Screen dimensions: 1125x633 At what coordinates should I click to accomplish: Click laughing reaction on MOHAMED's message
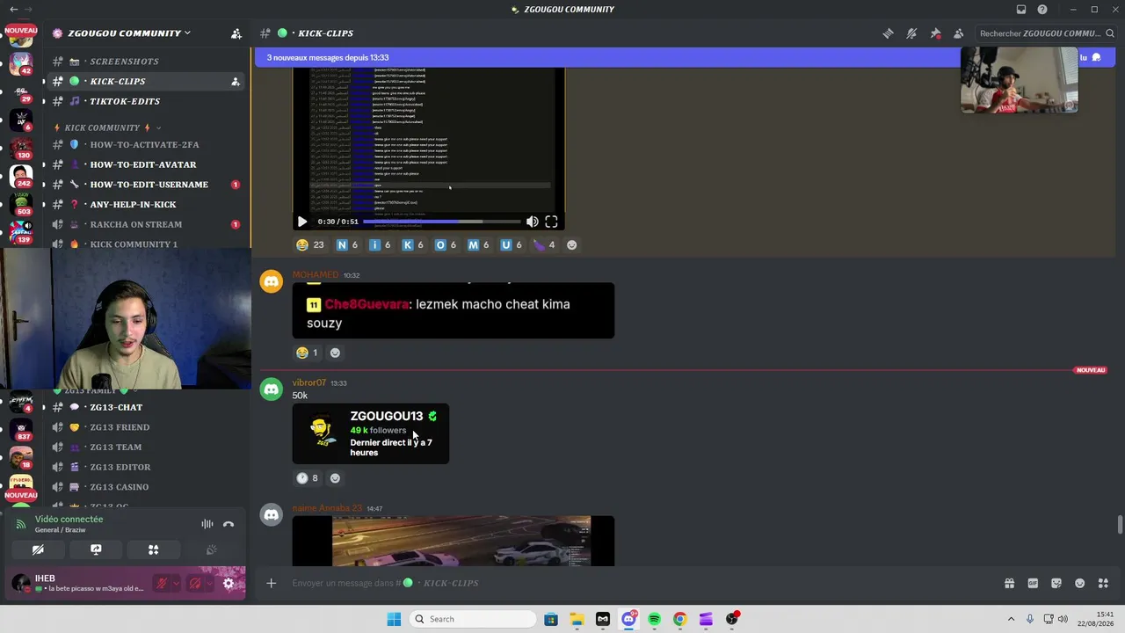click(307, 353)
